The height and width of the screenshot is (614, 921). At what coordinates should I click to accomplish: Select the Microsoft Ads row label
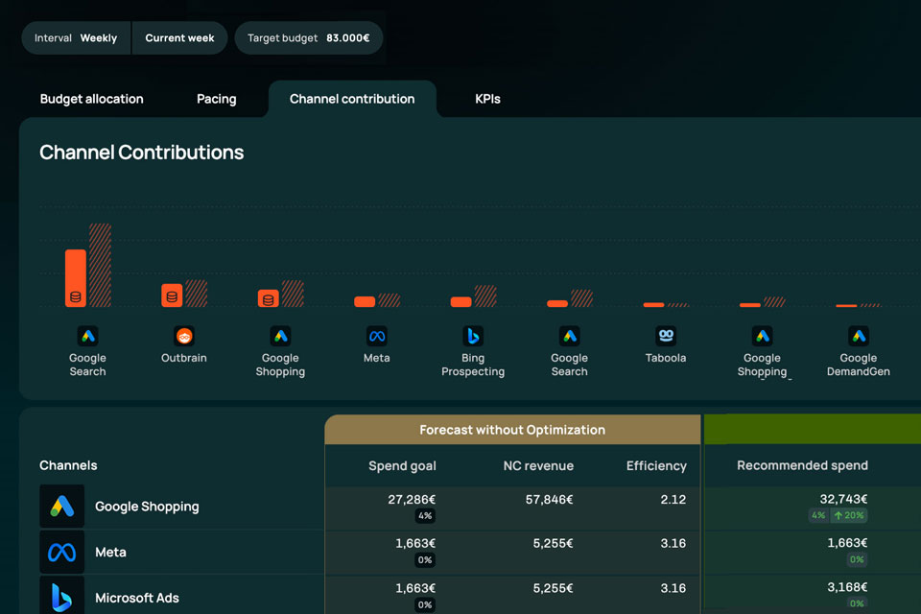pos(137,598)
